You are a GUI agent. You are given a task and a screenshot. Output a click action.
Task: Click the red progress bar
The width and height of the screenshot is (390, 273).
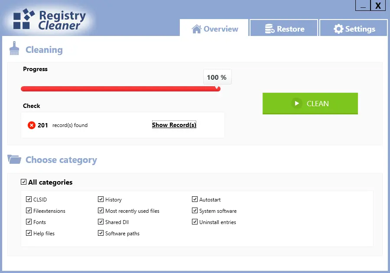(x=120, y=89)
